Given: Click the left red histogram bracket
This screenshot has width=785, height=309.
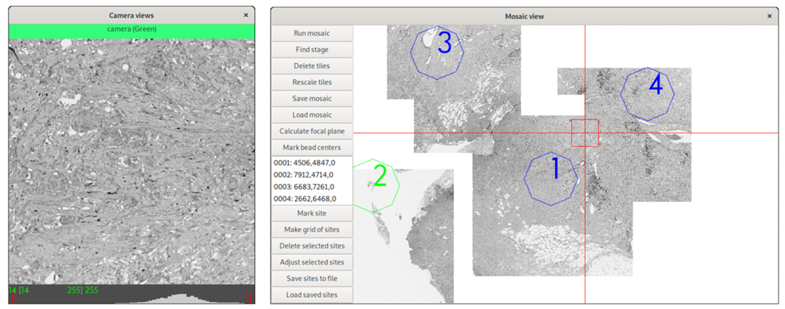Looking at the screenshot, I should [14, 298].
